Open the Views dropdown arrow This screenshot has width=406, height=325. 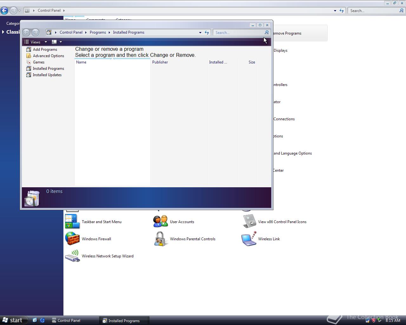pyautogui.click(x=46, y=42)
